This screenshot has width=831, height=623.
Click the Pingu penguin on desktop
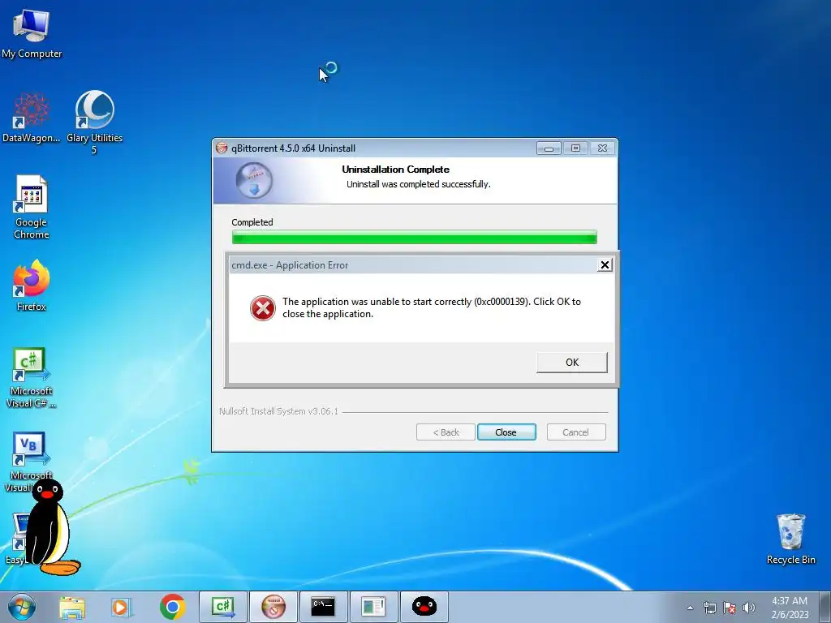[51, 527]
